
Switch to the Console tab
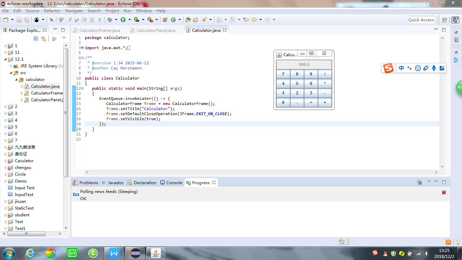click(x=171, y=182)
